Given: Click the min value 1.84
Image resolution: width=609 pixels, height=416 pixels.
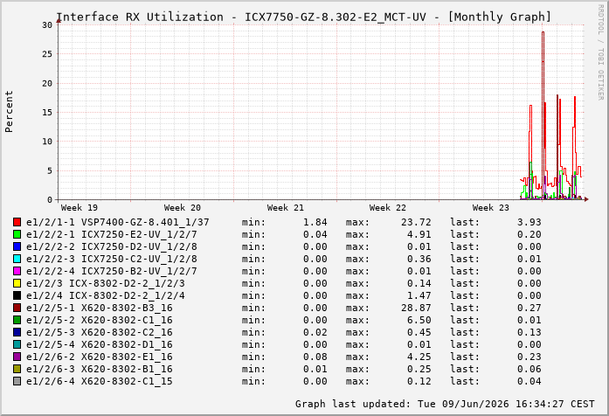Looking at the screenshot, I should click(x=315, y=222).
